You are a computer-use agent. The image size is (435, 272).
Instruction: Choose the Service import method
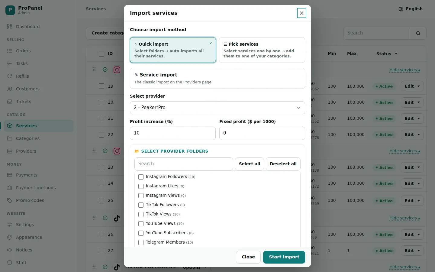217,78
